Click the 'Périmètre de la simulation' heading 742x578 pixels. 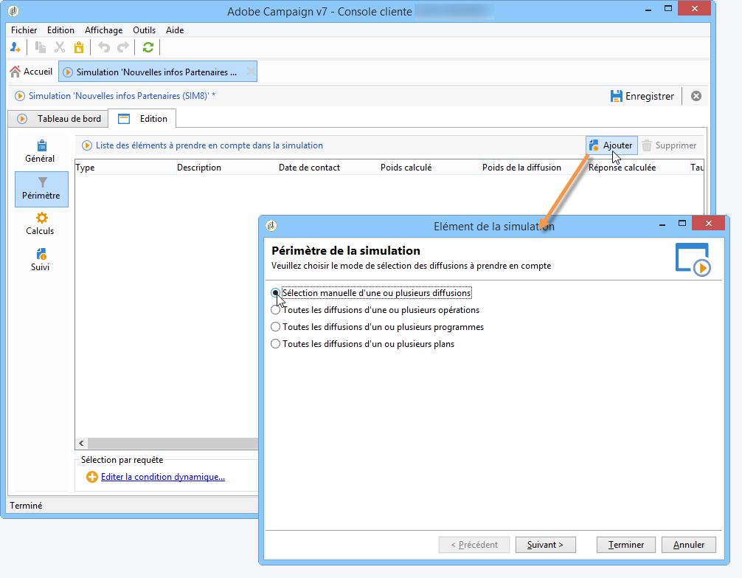click(x=345, y=251)
